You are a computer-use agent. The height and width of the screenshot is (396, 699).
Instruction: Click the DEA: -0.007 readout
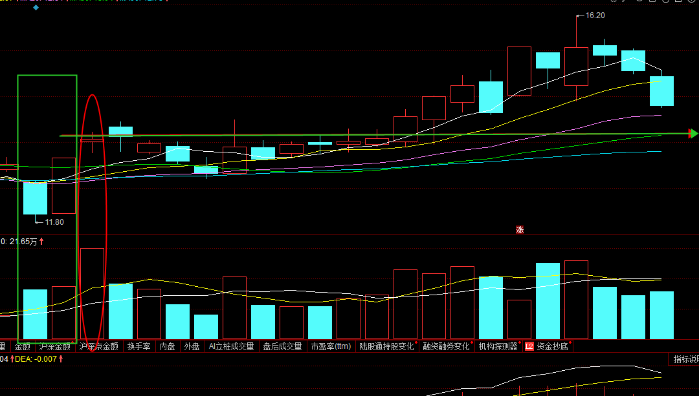[36, 359]
